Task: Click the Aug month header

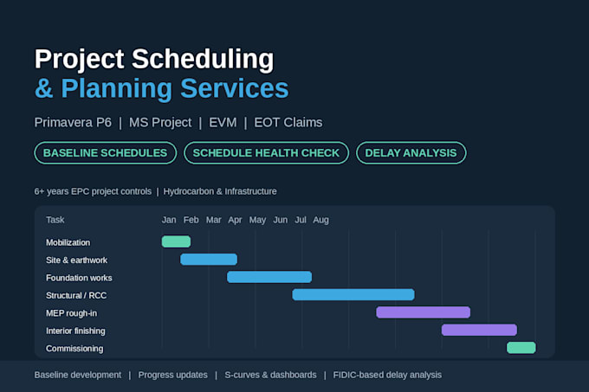Action: [320, 220]
